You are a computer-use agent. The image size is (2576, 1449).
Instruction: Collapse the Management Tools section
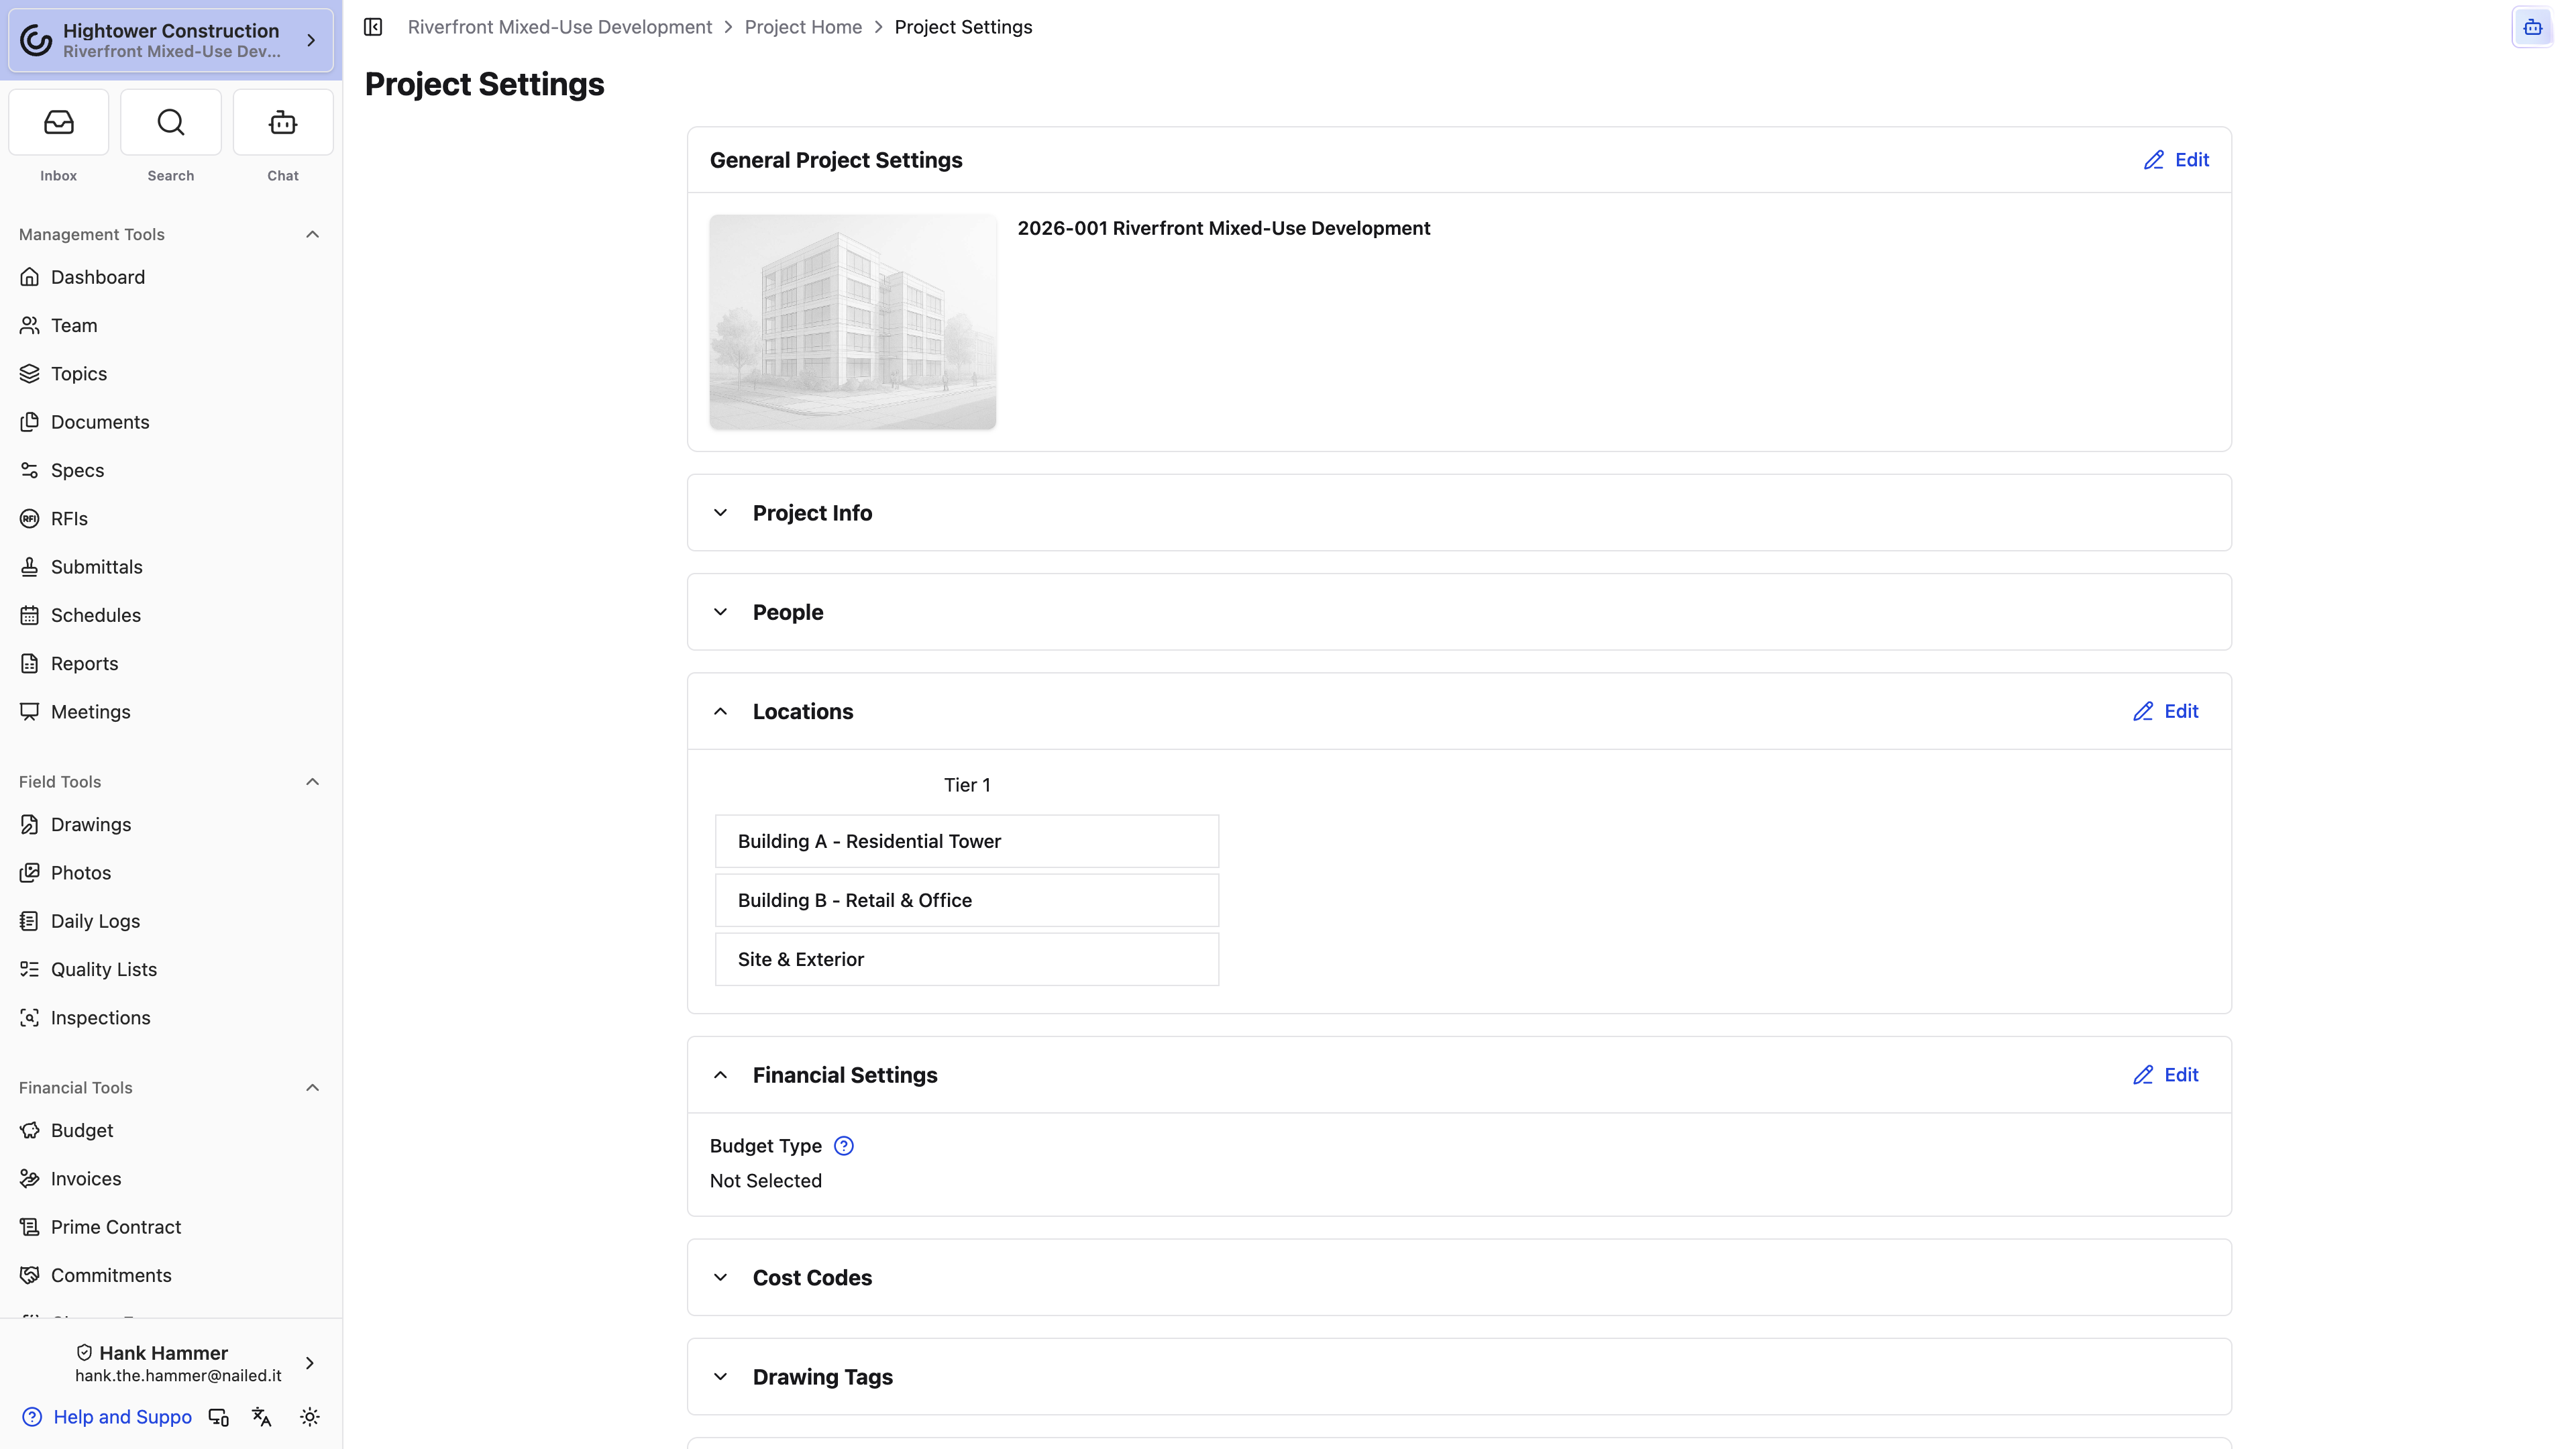click(x=312, y=234)
